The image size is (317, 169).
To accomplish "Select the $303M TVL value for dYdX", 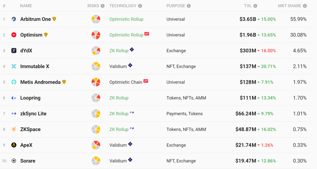I will (248, 51).
